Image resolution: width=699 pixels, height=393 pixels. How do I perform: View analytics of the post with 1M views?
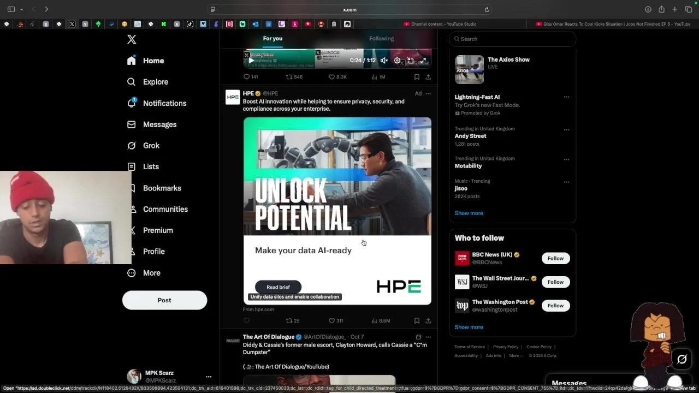[x=378, y=77]
